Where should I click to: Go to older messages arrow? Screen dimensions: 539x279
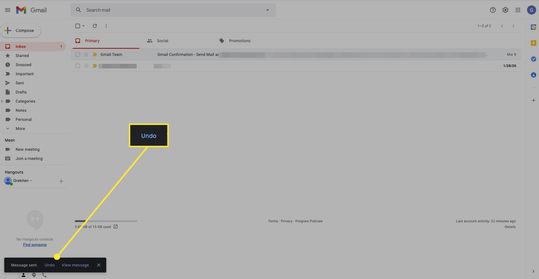[513, 26]
